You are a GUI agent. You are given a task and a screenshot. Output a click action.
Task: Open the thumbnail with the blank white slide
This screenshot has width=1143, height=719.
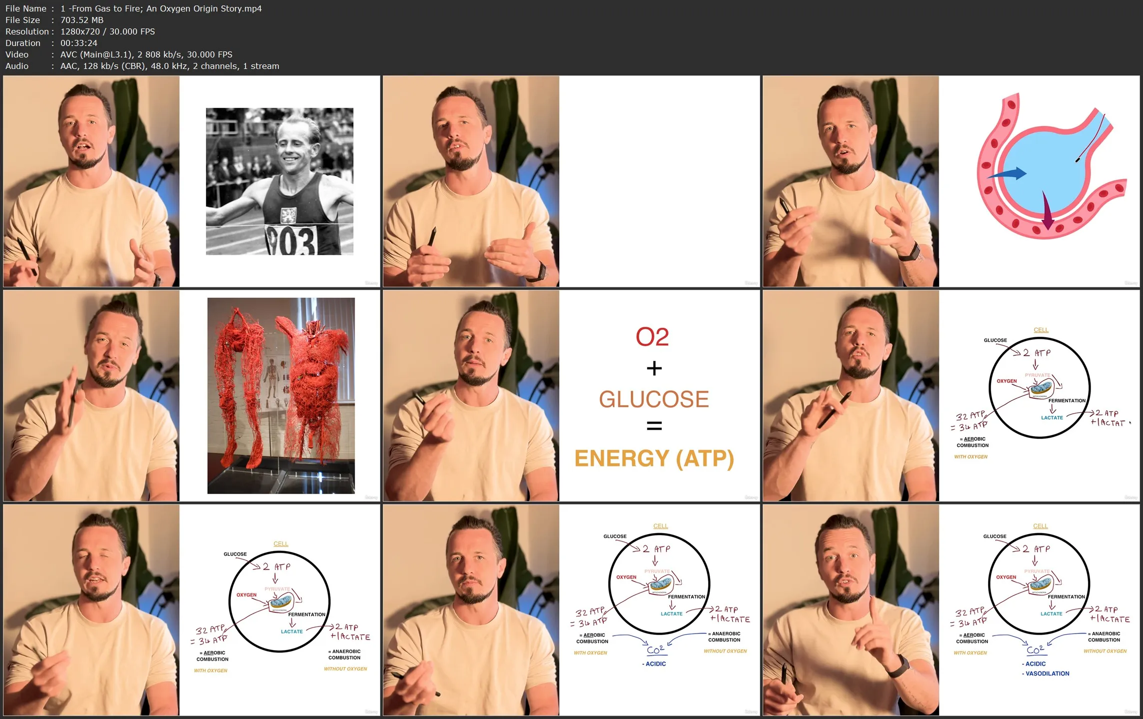571,181
